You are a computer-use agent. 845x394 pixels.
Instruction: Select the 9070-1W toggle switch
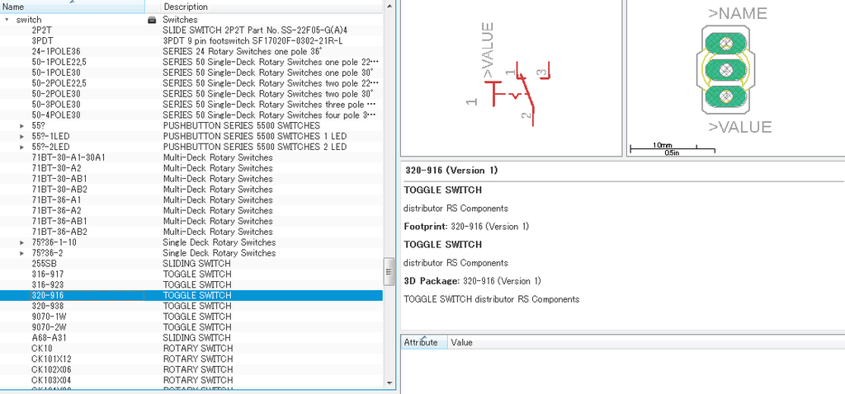191,317
